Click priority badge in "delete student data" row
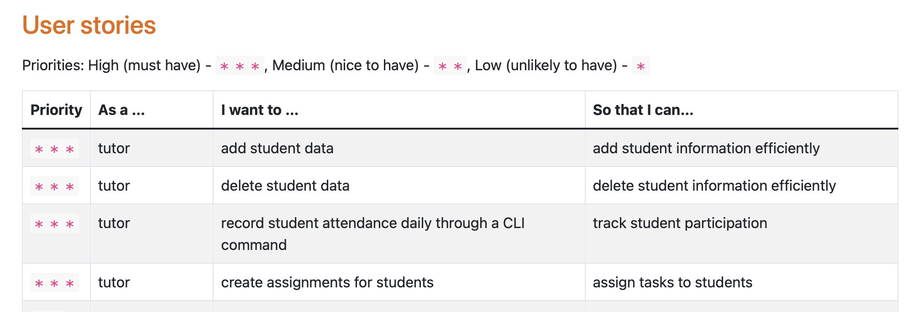The height and width of the screenshot is (312, 923). 54,186
